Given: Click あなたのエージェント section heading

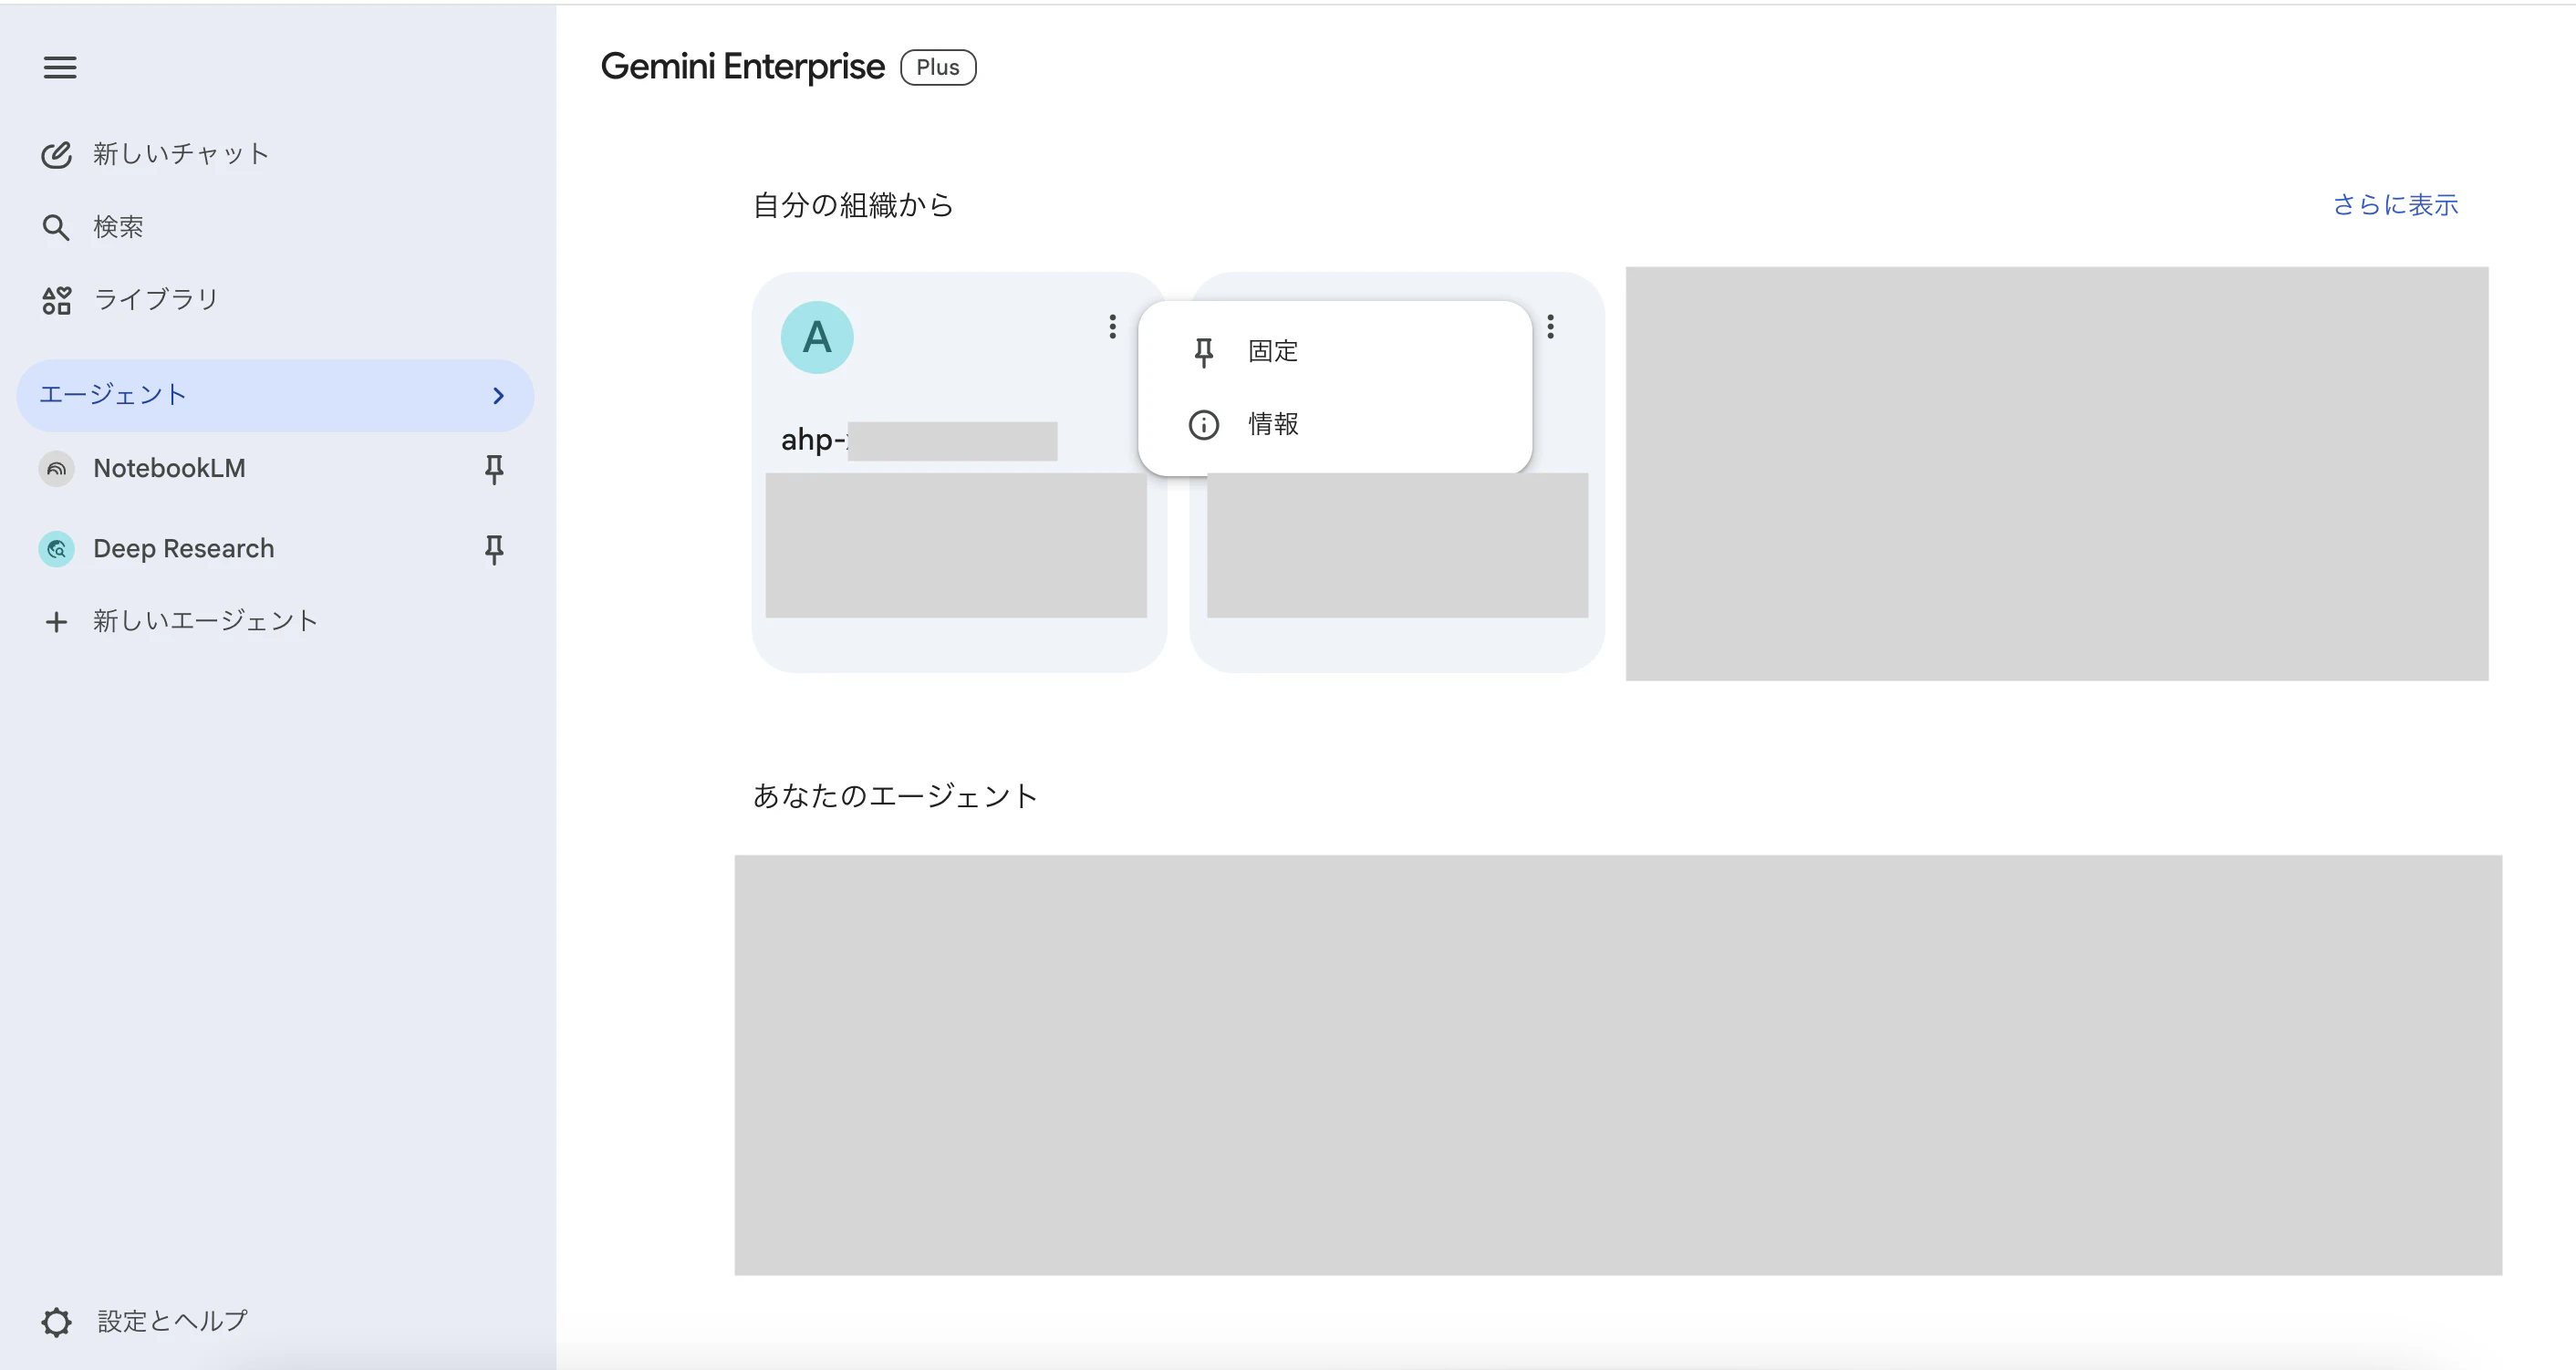Looking at the screenshot, I should click(x=895, y=796).
